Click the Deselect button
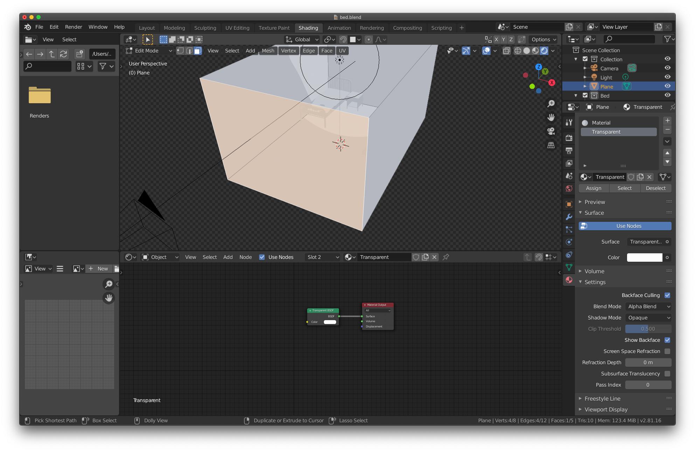This screenshot has height=451, width=695. point(656,188)
